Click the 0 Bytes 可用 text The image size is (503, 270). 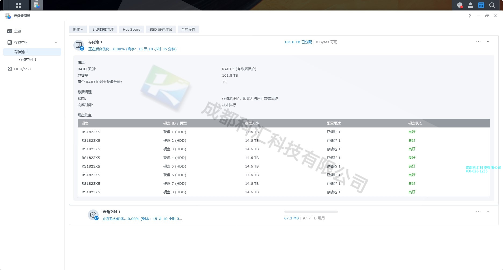[x=326, y=42]
